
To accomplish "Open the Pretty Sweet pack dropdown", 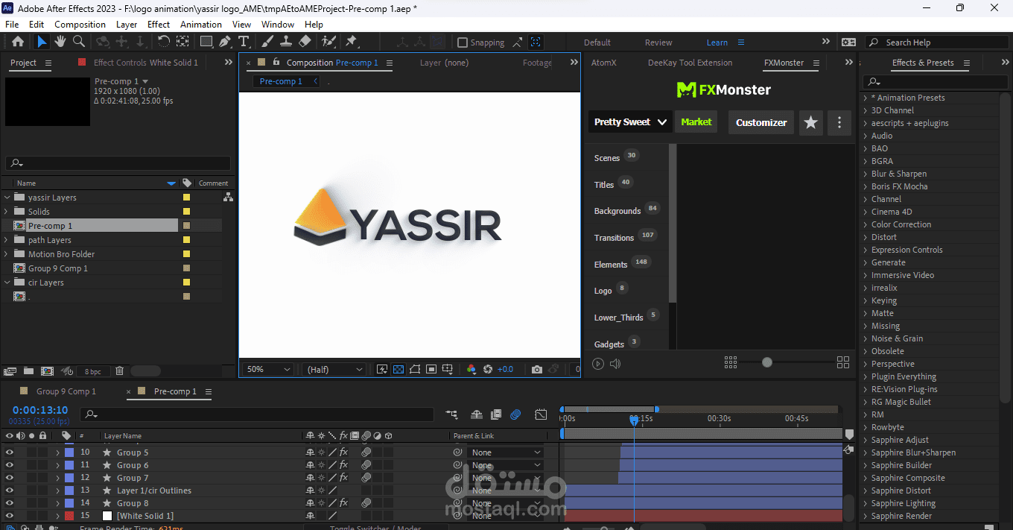I will (x=630, y=122).
